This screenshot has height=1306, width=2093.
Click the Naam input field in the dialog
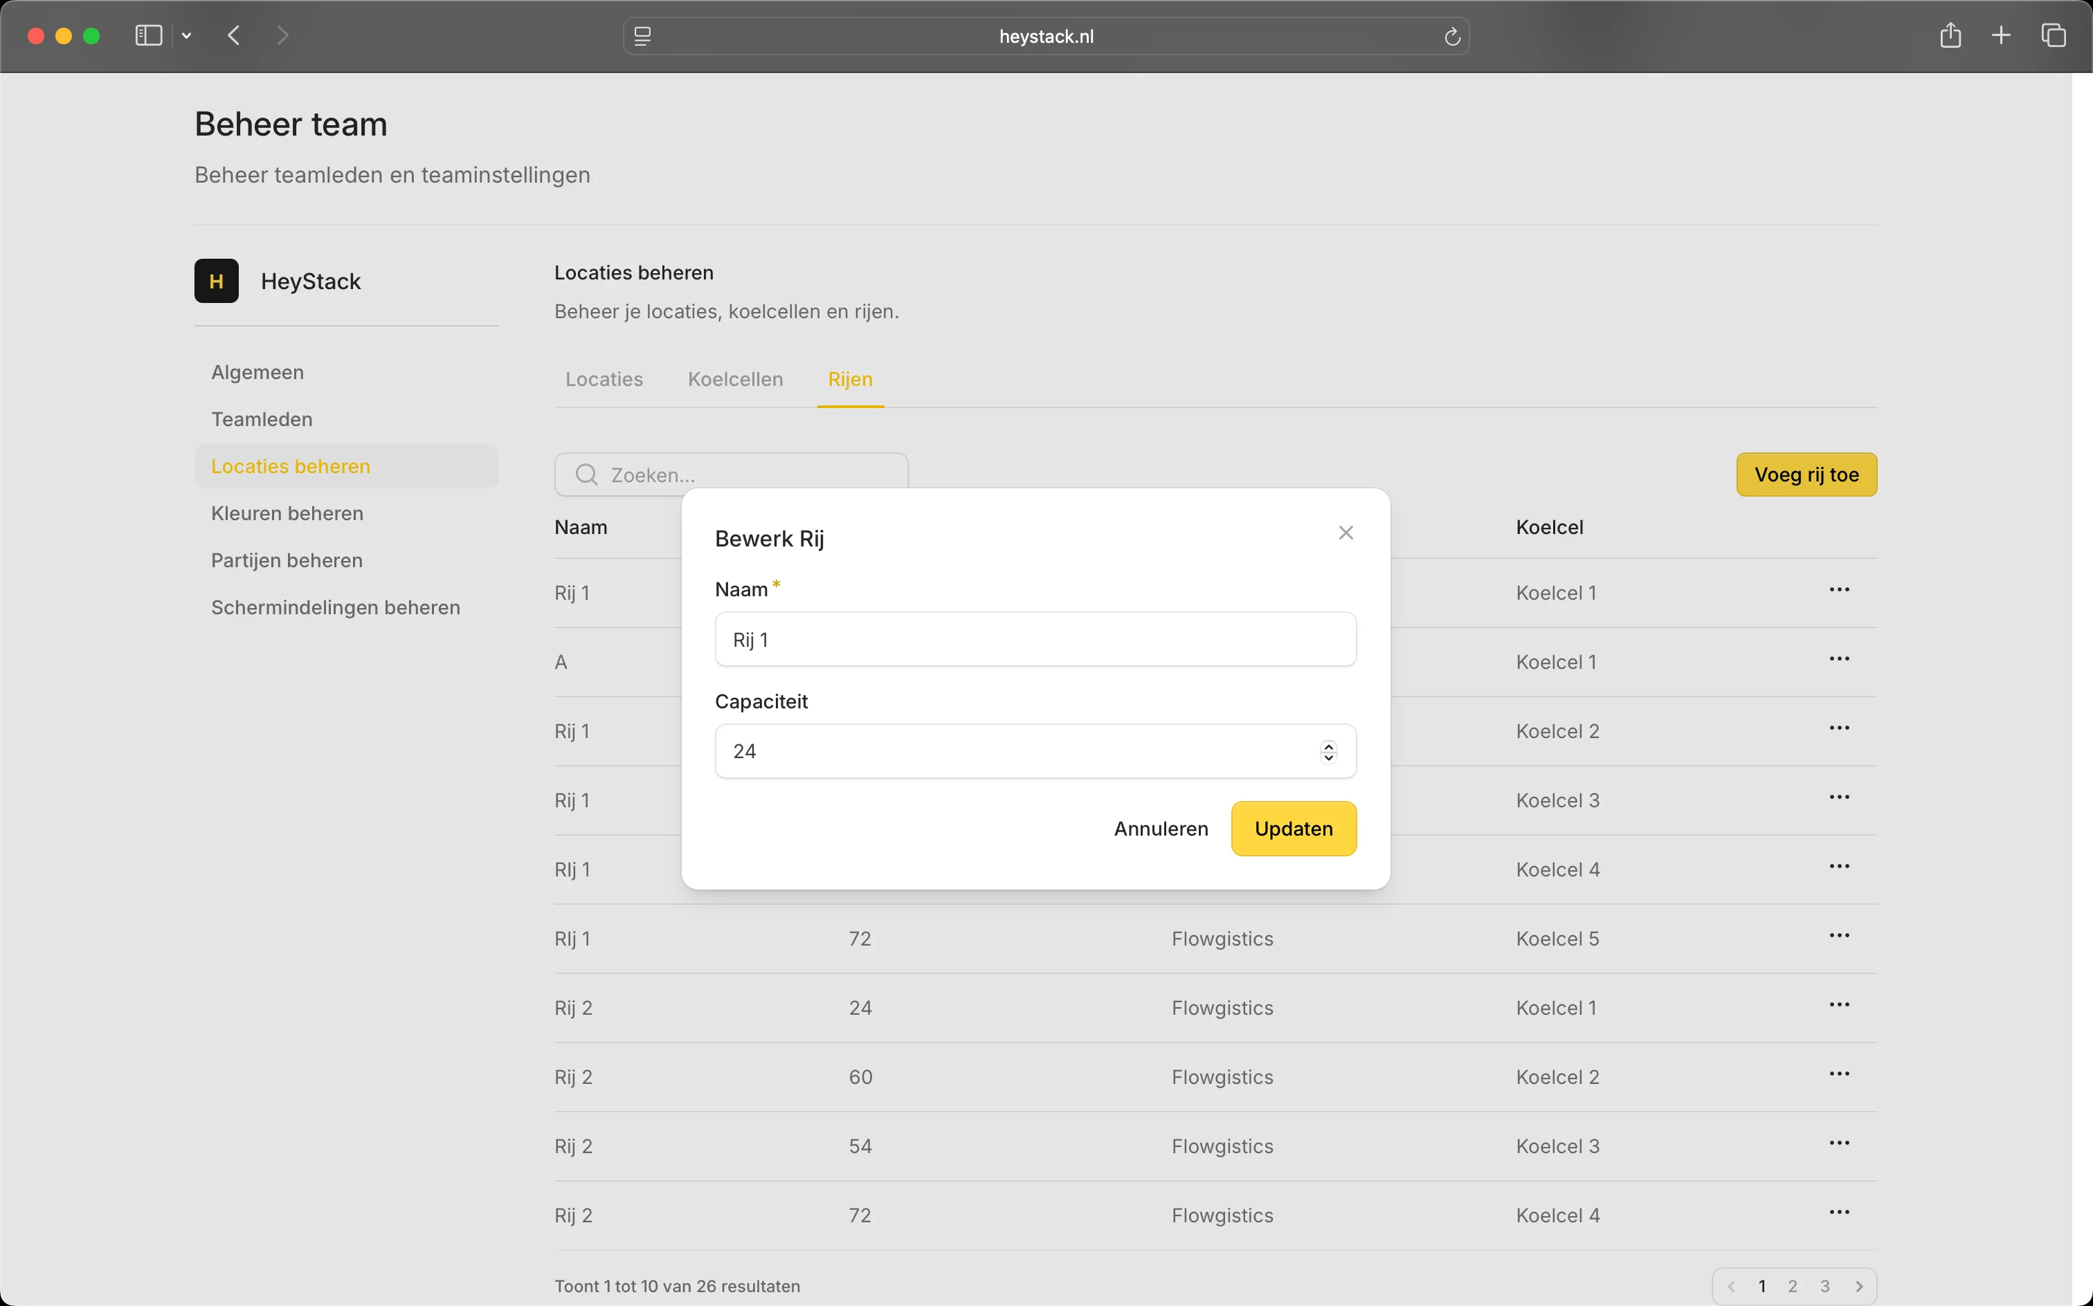(x=1035, y=639)
